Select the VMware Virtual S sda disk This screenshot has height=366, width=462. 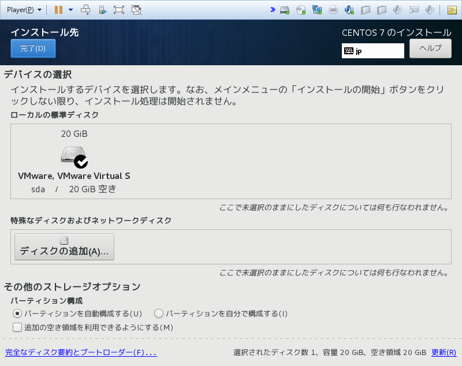pyautogui.click(x=74, y=162)
